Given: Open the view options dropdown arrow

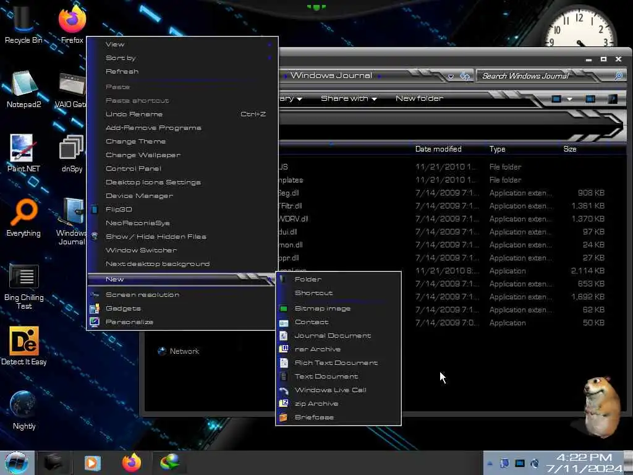Looking at the screenshot, I should tap(569, 99).
